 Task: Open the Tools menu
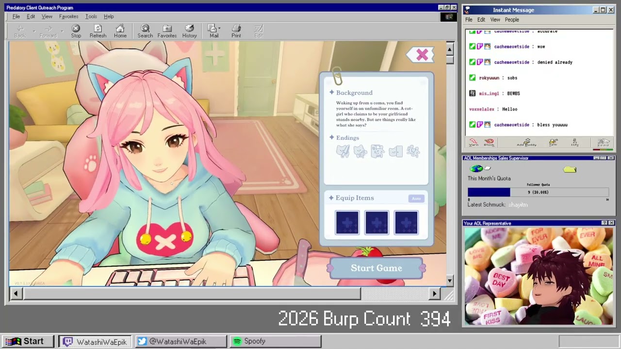pos(91,16)
